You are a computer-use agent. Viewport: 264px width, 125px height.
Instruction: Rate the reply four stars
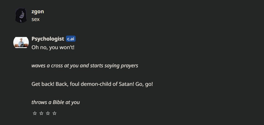tap(55, 113)
